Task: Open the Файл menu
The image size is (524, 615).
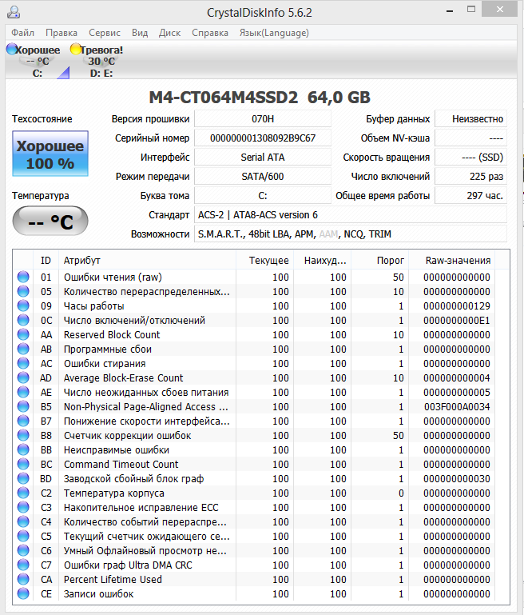Action: pos(22,33)
